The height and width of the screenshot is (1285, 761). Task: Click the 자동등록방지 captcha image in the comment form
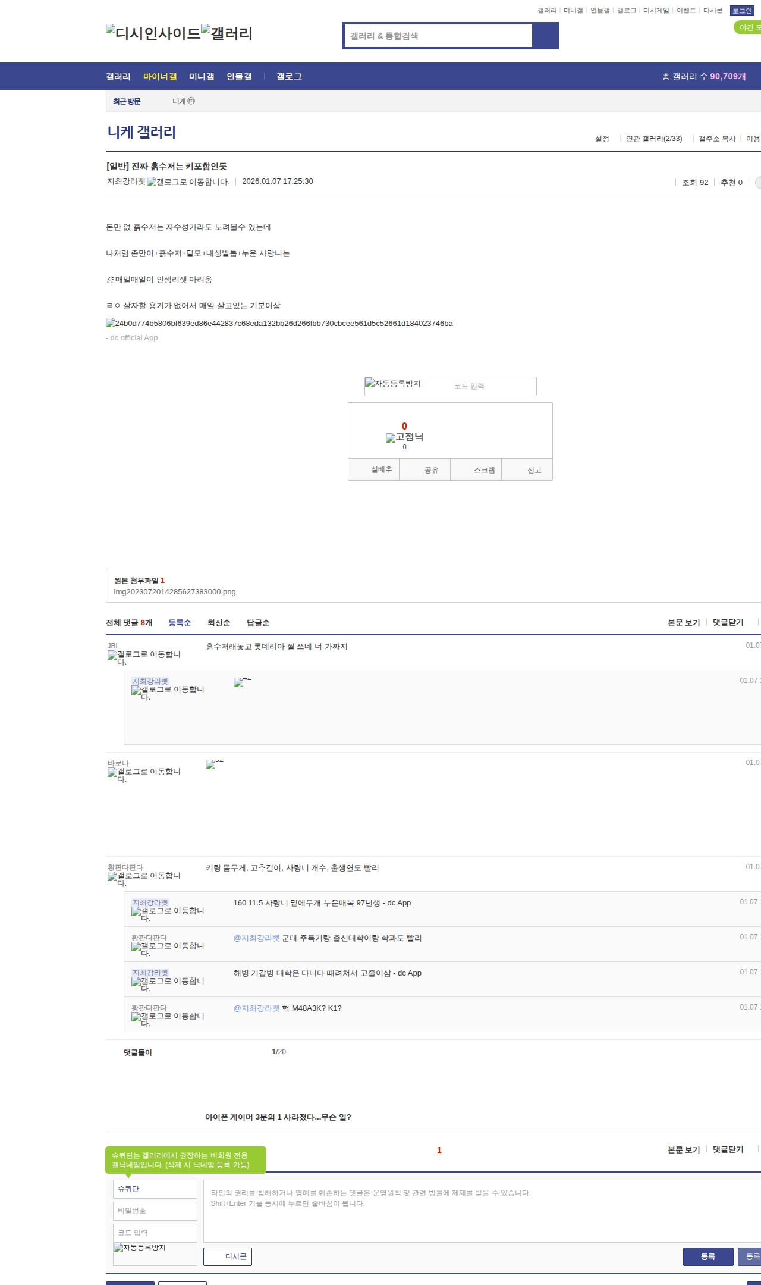coord(140,1248)
